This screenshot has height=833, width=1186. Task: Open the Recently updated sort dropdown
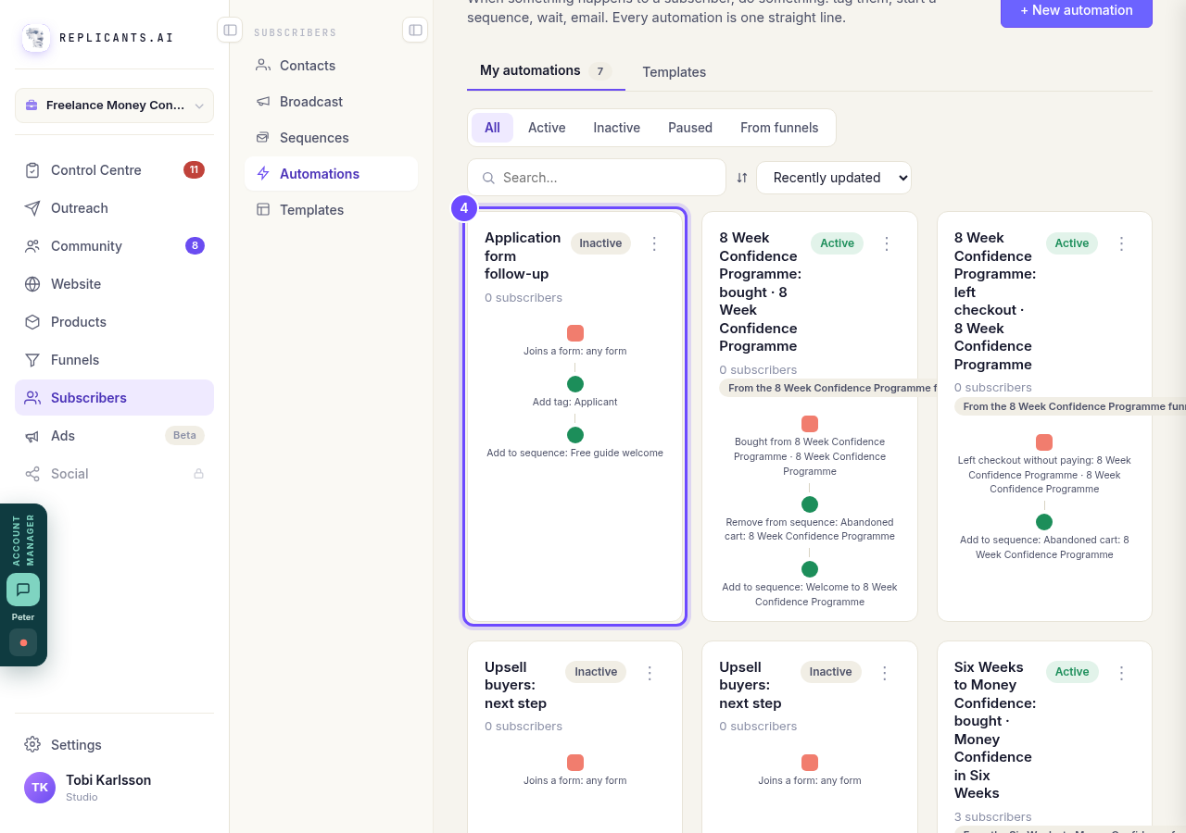tap(834, 178)
